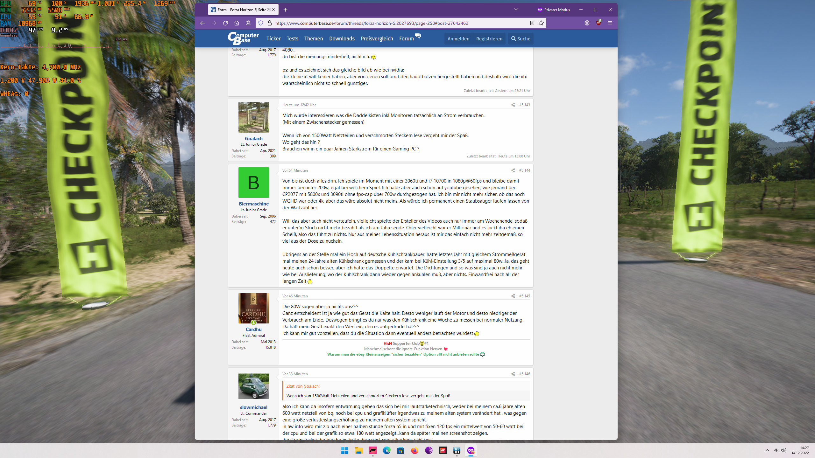
Task: Reload the page with the refresh icon
Action: [x=225, y=23]
